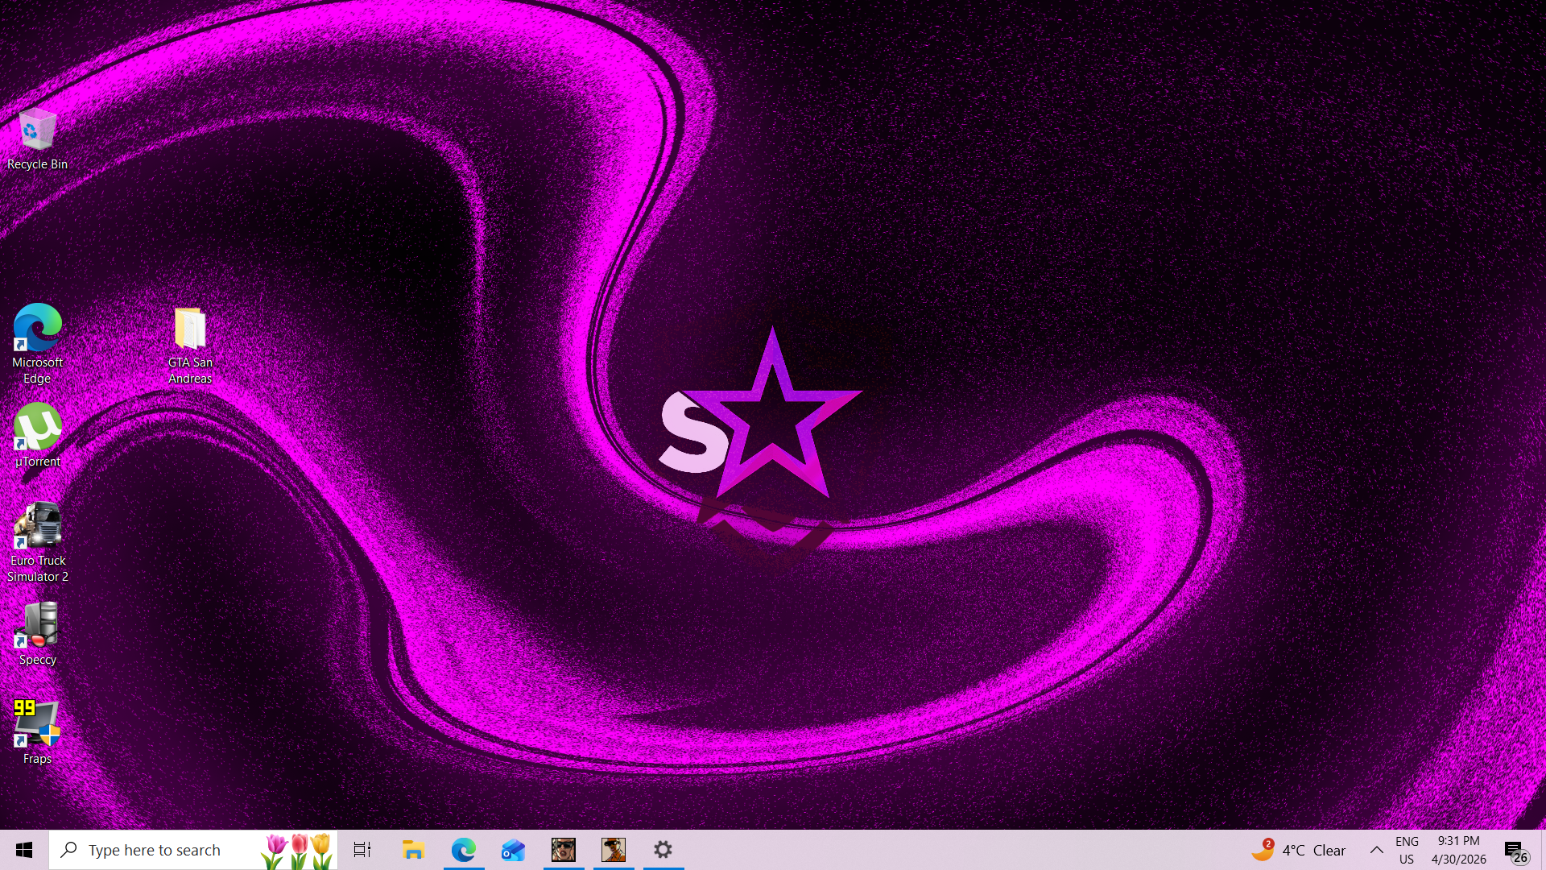Open Windows Settings from the taskbar
The image size is (1546, 870).
(663, 850)
